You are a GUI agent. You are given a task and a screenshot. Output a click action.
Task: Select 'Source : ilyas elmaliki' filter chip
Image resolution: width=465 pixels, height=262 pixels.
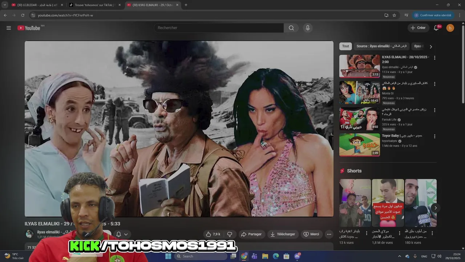point(382,46)
